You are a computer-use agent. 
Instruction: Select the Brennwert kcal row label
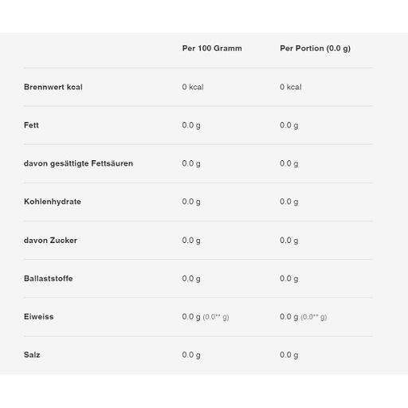53,87
